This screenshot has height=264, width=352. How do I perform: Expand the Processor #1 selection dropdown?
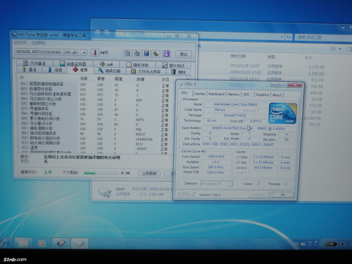230,184
